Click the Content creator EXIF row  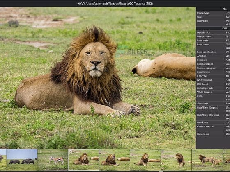pos(213,128)
